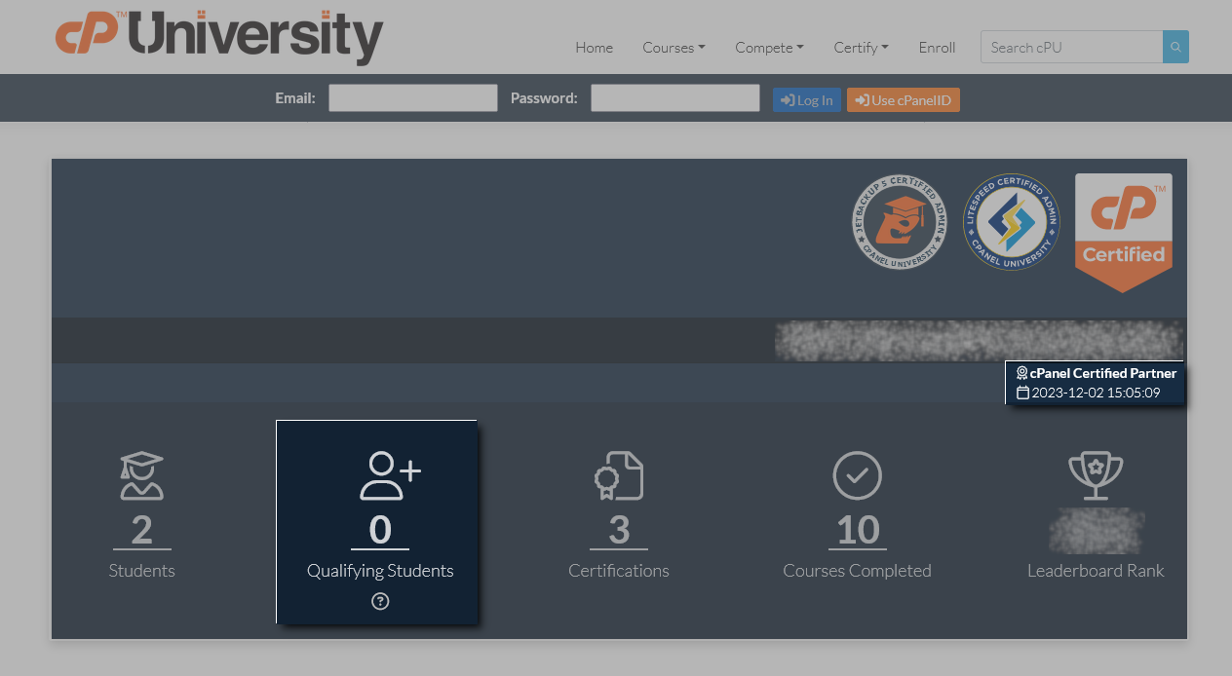Focus the Search cPU field

[1072, 47]
